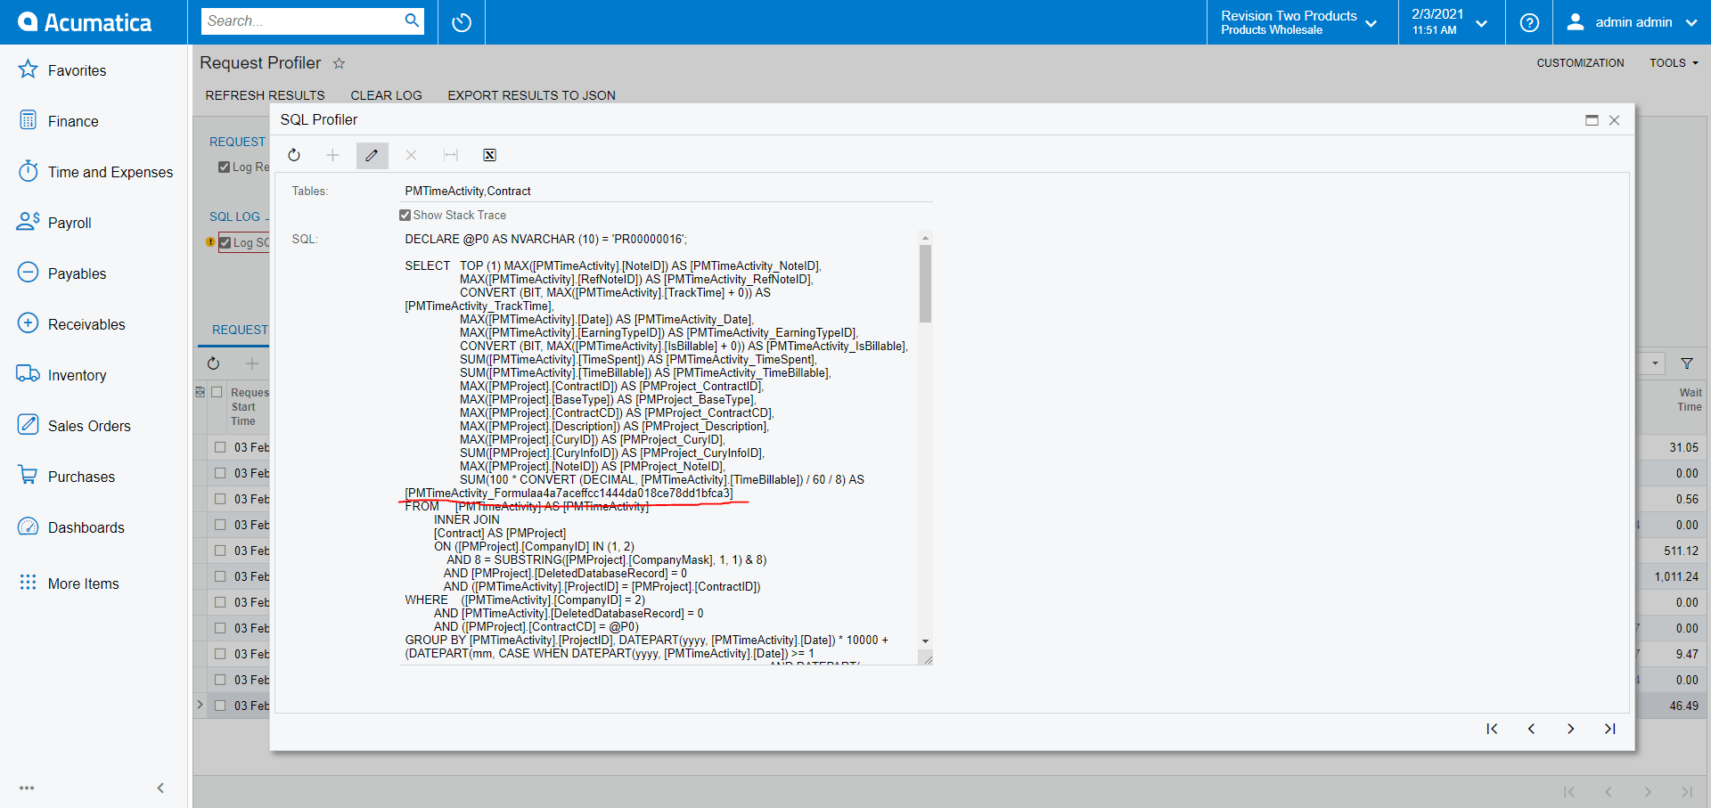This screenshot has height=808, width=1711.
Task: Click the Refresh icon in SQL Profiler toolbar
Action: pyautogui.click(x=294, y=155)
